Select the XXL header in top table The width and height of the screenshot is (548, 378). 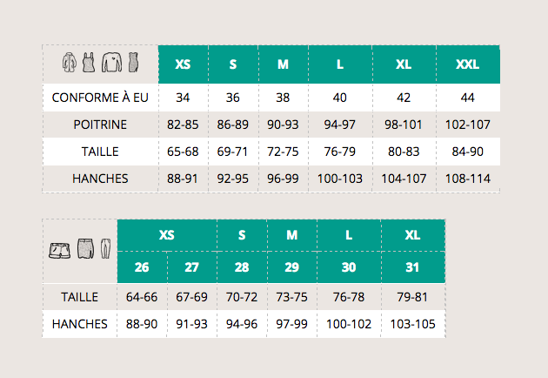tap(468, 64)
